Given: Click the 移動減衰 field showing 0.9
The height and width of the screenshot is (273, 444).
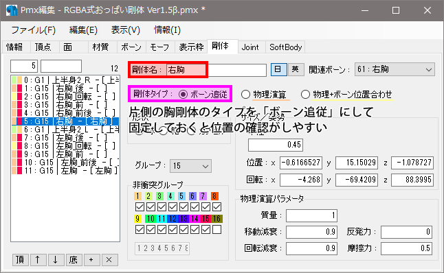Looking at the screenshot, I should click(311, 232).
